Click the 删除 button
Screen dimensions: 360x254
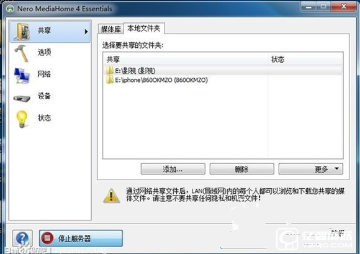pos(242,169)
